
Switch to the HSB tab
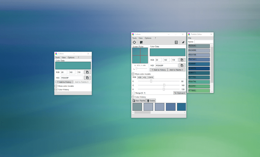tap(140, 78)
